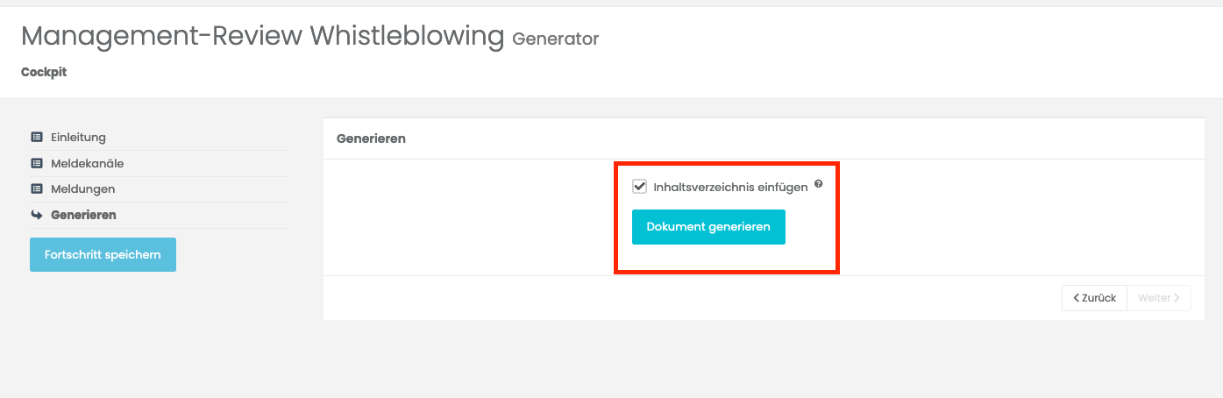Click the right chevron on Weiter
The height and width of the screenshot is (398, 1223).
pyautogui.click(x=1177, y=298)
